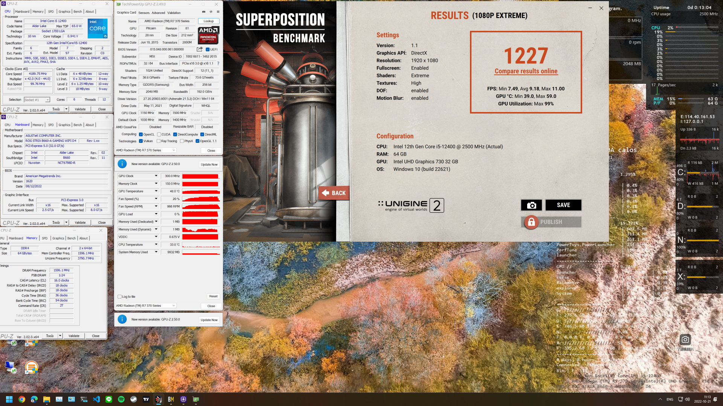This screenshot has width=723, height=406.
Task: Open Microsoft Edge from taskbar
Action: (x=34, y=399)
